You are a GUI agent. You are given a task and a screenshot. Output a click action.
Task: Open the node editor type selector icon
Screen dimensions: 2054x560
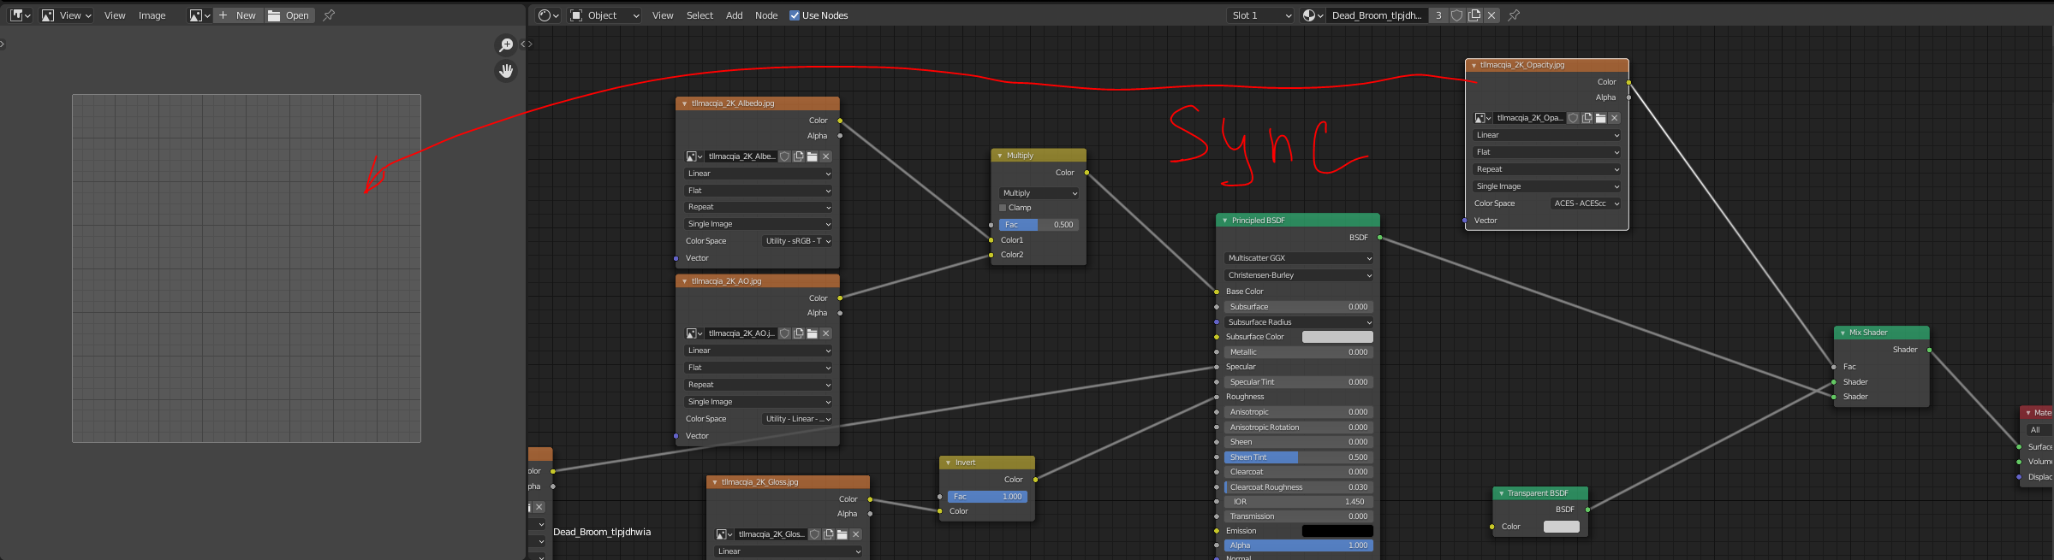(548, 15)
